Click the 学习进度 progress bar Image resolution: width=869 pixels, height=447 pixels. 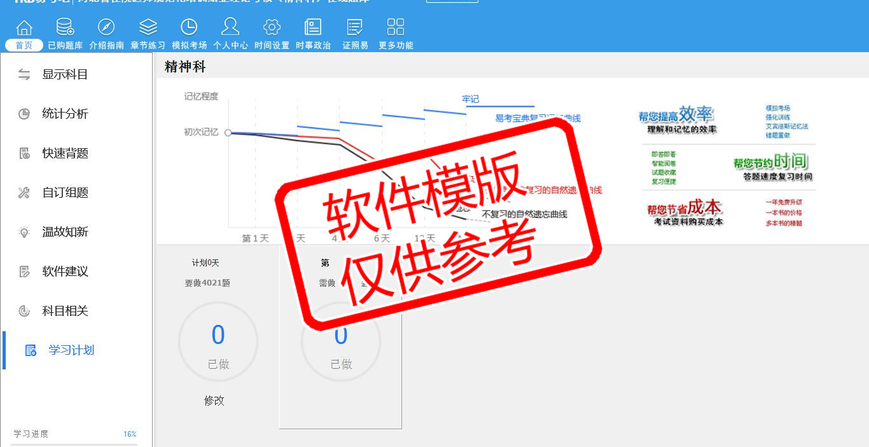pyautogui.click(x=74, y=444)
